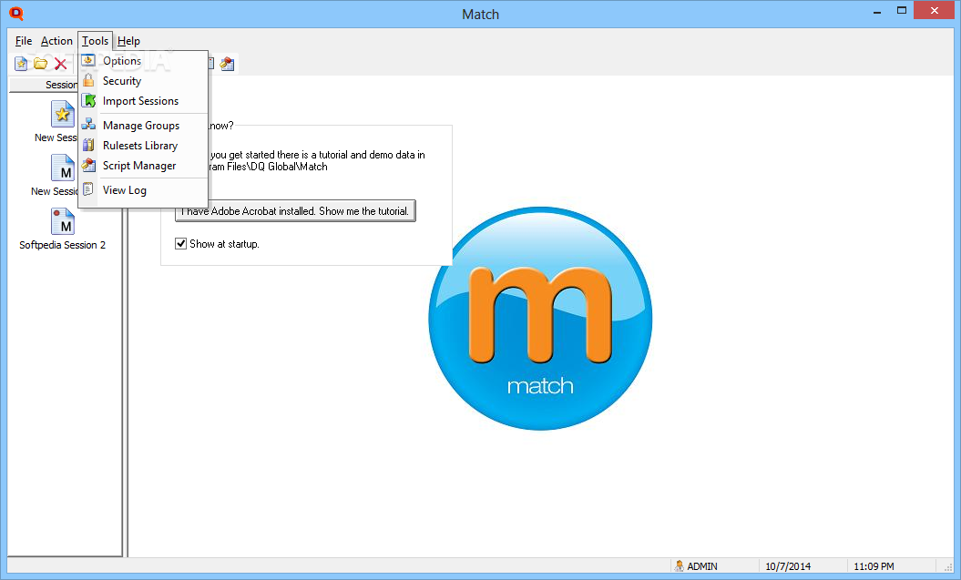Click the red X delete toolbar icon
961x580 pixels.
pyautogui.click(x=60, y=64)
